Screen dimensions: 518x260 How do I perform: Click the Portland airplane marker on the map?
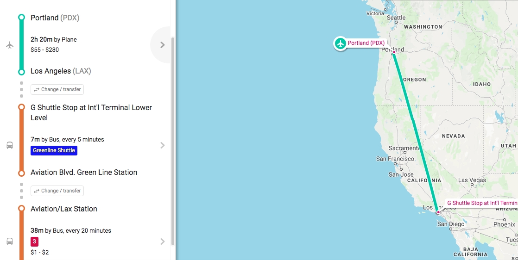click(341, 43)
